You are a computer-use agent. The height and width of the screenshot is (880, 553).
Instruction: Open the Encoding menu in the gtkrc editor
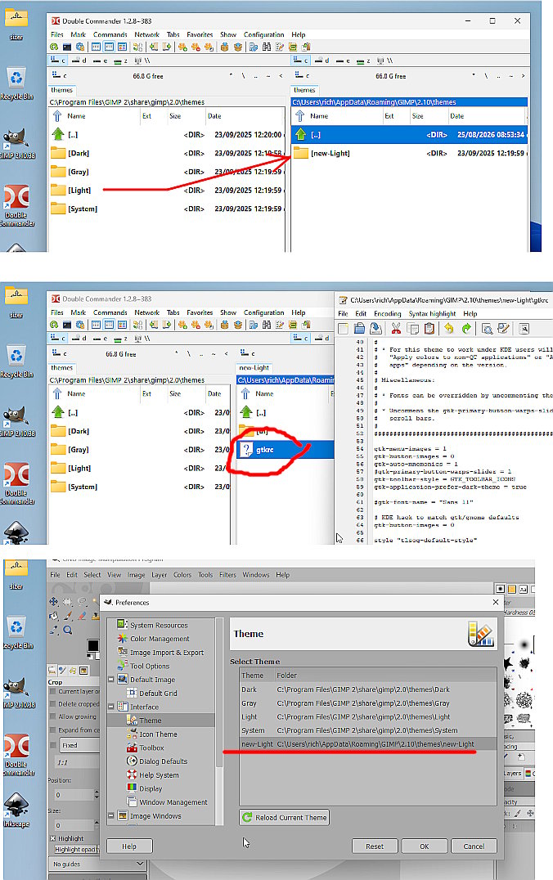point(388,314)
